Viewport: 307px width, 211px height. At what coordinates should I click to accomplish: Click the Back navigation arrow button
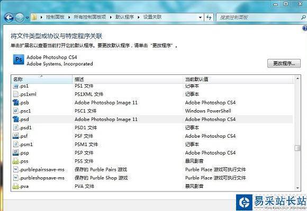pyautogui.click(x=9, y=18)
